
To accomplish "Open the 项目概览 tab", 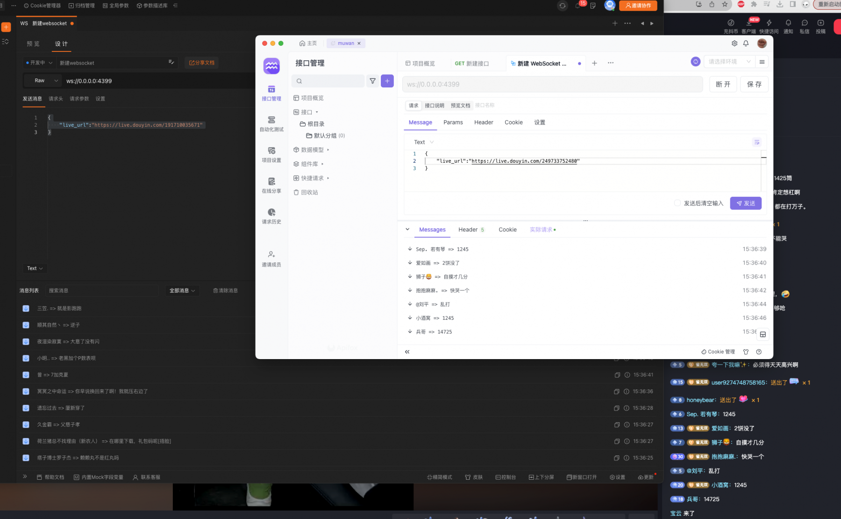I will click(x=420, y=64).
